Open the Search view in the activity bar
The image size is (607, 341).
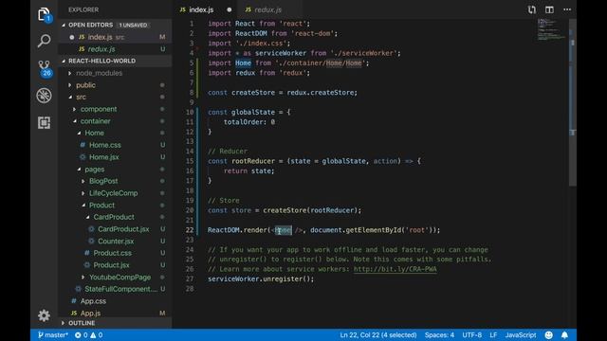tap(45, 41)
